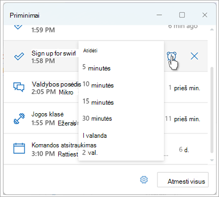The image size is (219, 197).
Task: Snooze for 5 minutės
Action: pos(96,68)
